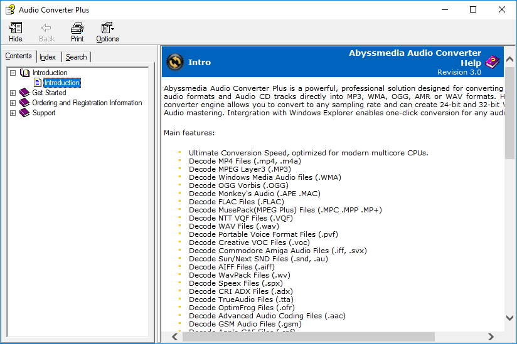Click the vertical scrollbar thumb
Viewport: 517px width, 344px height.
click(x=509, y=113)
